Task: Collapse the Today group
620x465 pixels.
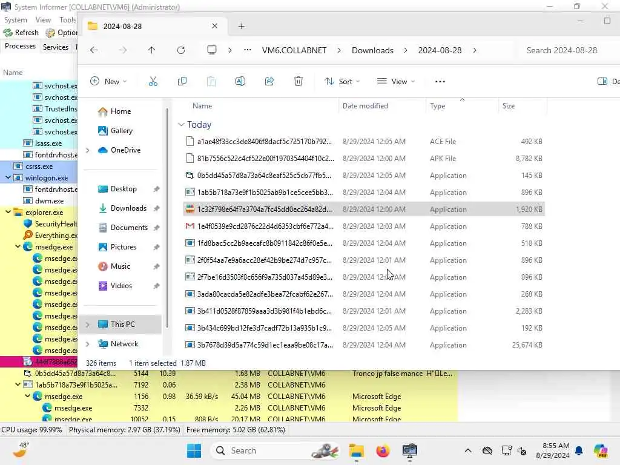Action: (x=181, y=125)
